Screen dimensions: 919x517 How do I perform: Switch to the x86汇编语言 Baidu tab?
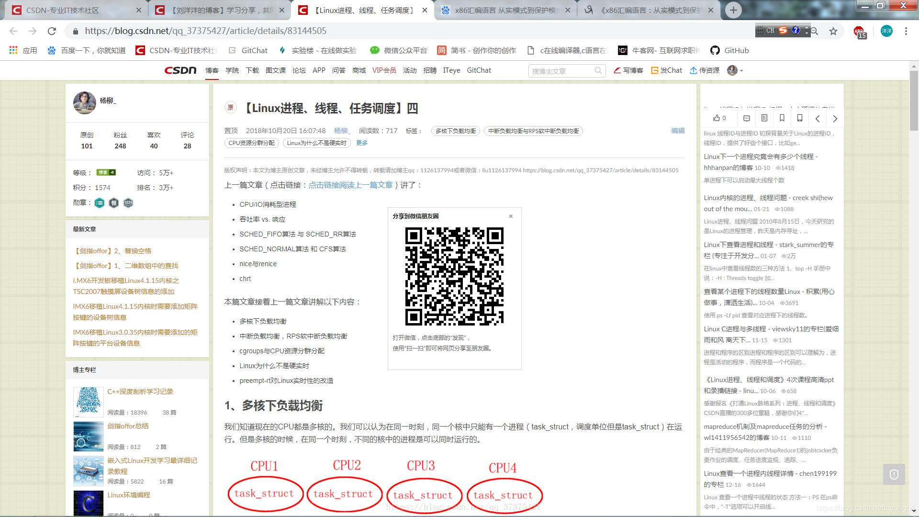[506, 10]
